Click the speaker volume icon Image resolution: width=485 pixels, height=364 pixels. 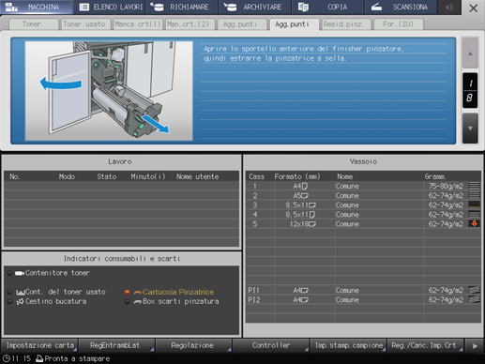(x=449, y=8)
